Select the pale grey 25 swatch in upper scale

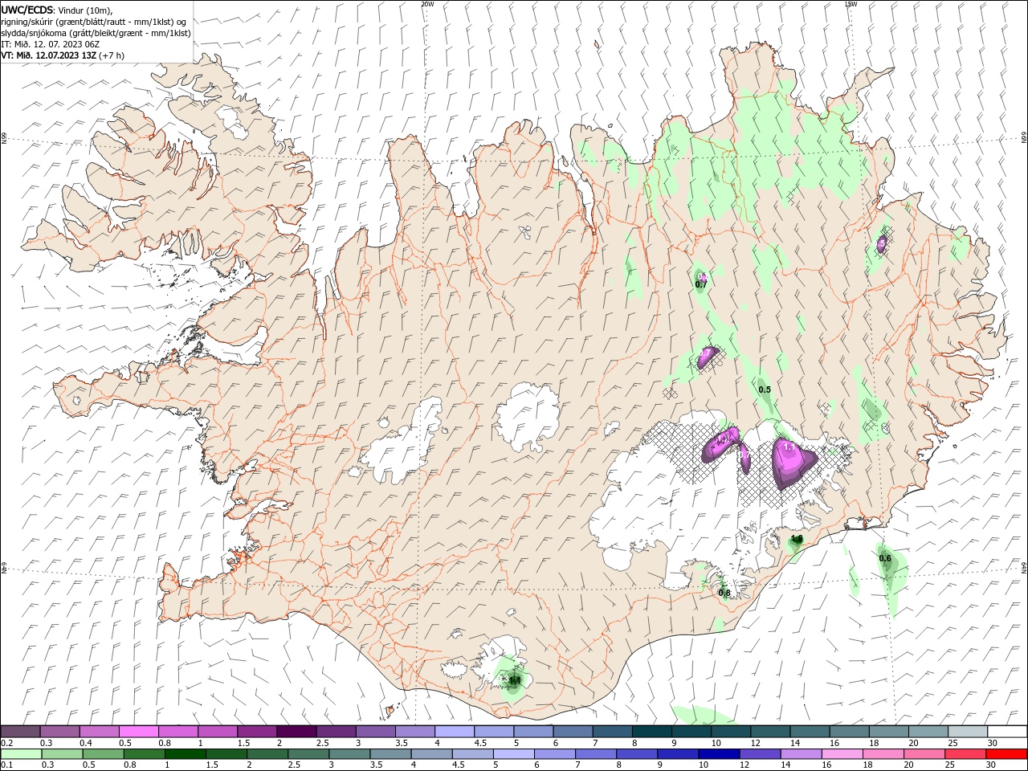click(967, 731)
